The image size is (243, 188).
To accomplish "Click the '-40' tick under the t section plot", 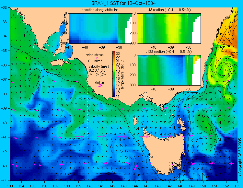I will tap(85, 47).
